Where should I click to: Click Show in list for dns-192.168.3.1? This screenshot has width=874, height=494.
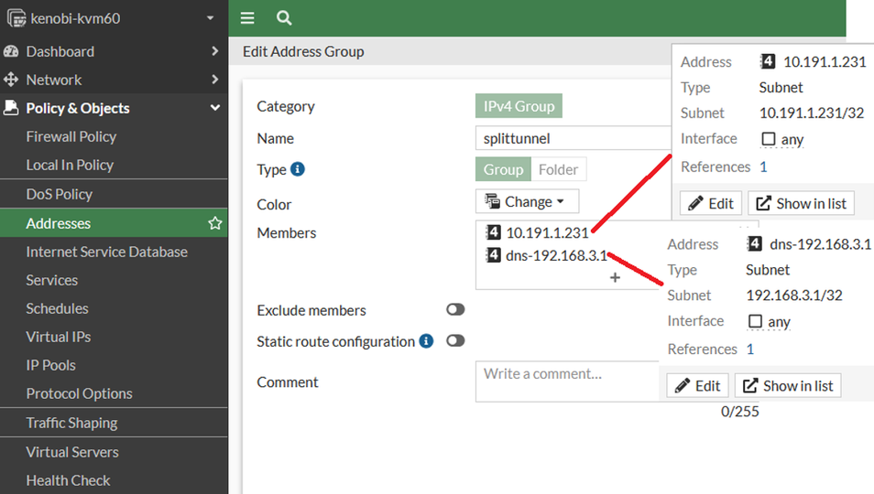click(788, 386)
